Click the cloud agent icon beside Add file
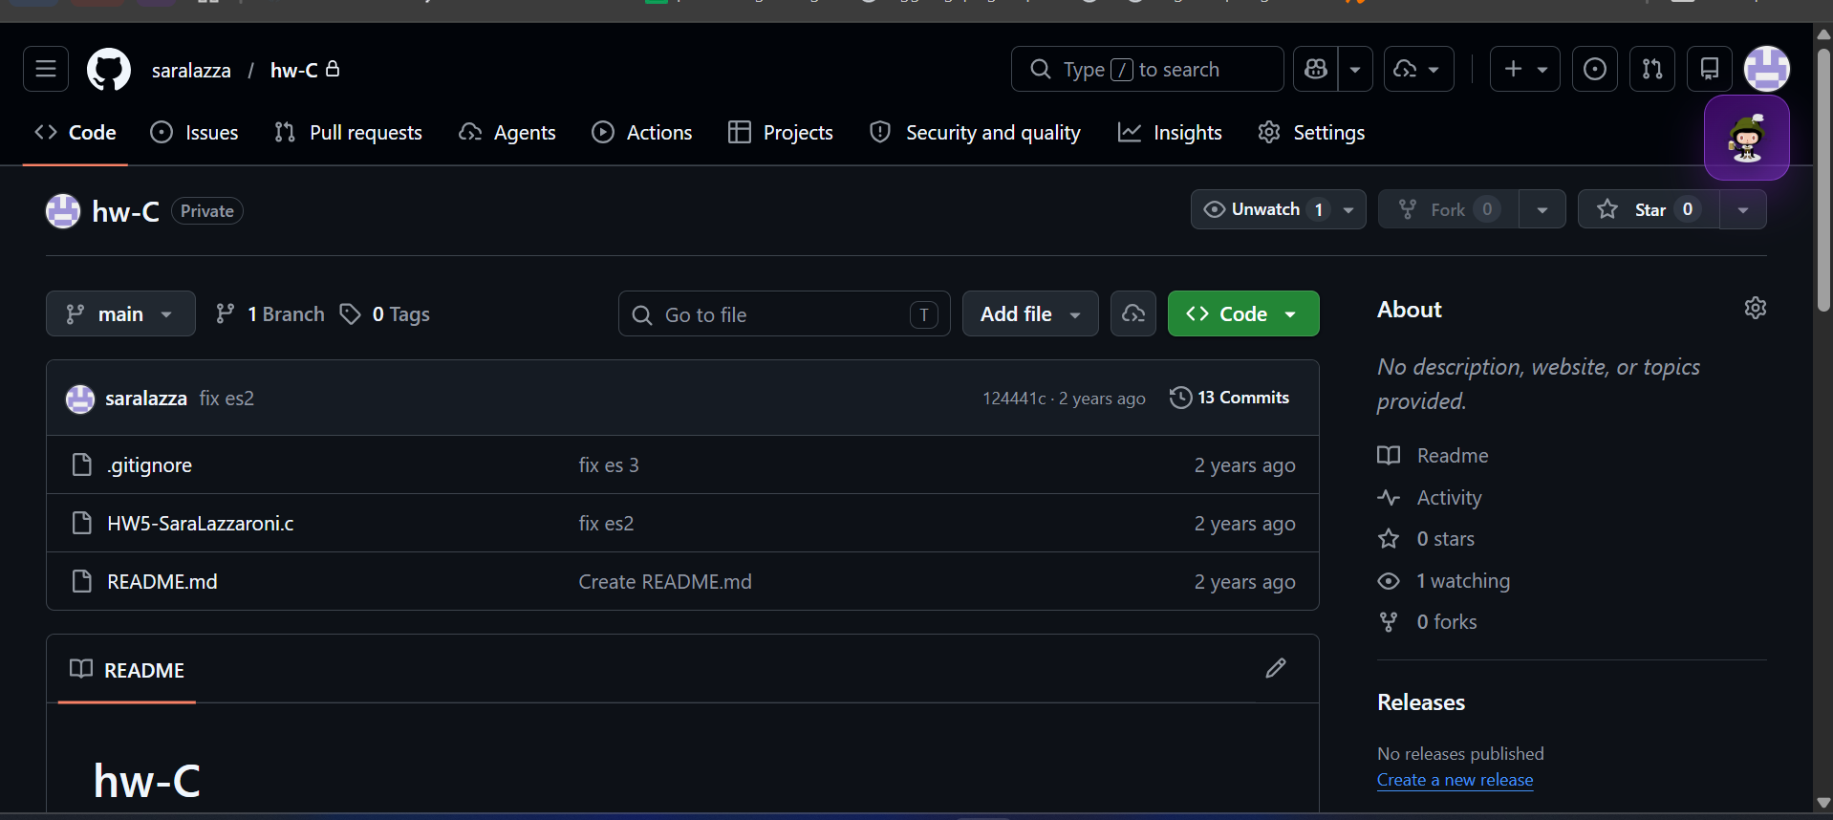 click(1133, 313)
